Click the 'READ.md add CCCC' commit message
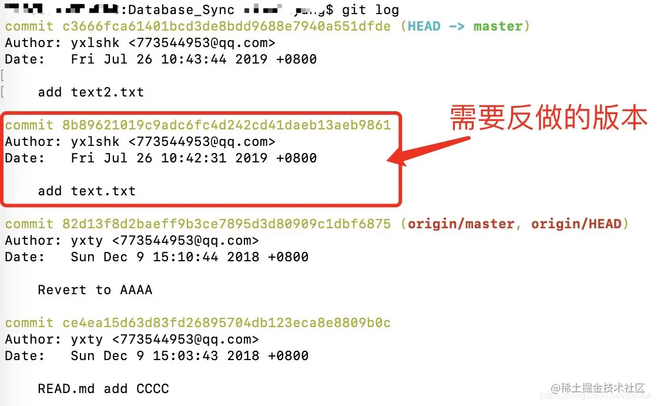This screenshot has width=657, height=406. coord(103,389)
